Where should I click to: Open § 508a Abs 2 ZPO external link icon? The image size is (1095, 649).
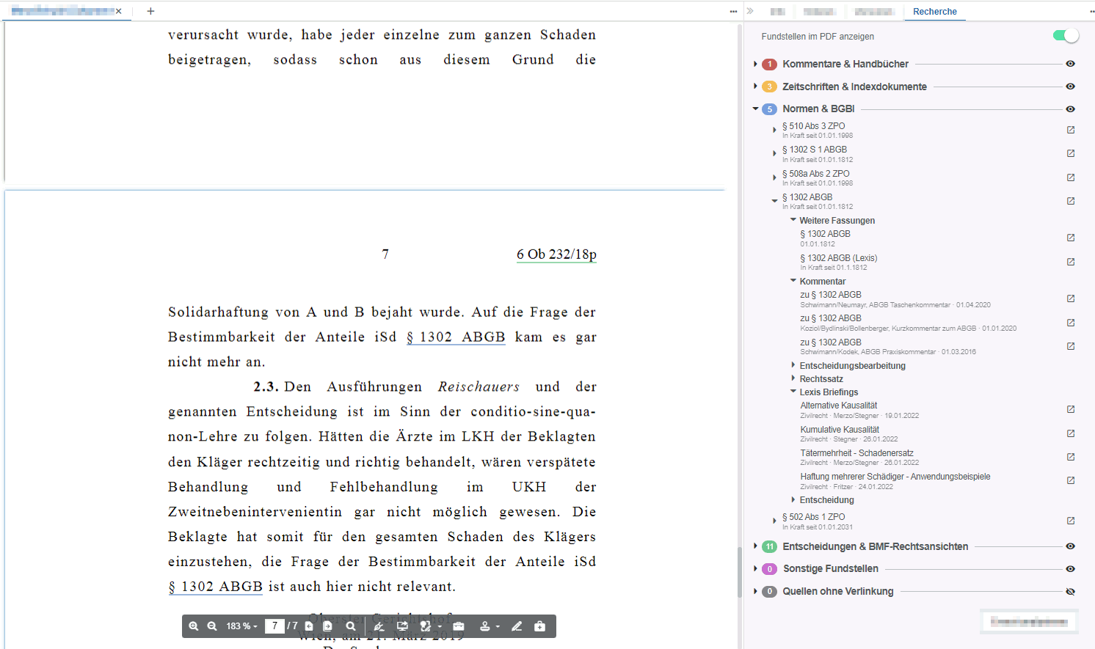coord(1071,177)
